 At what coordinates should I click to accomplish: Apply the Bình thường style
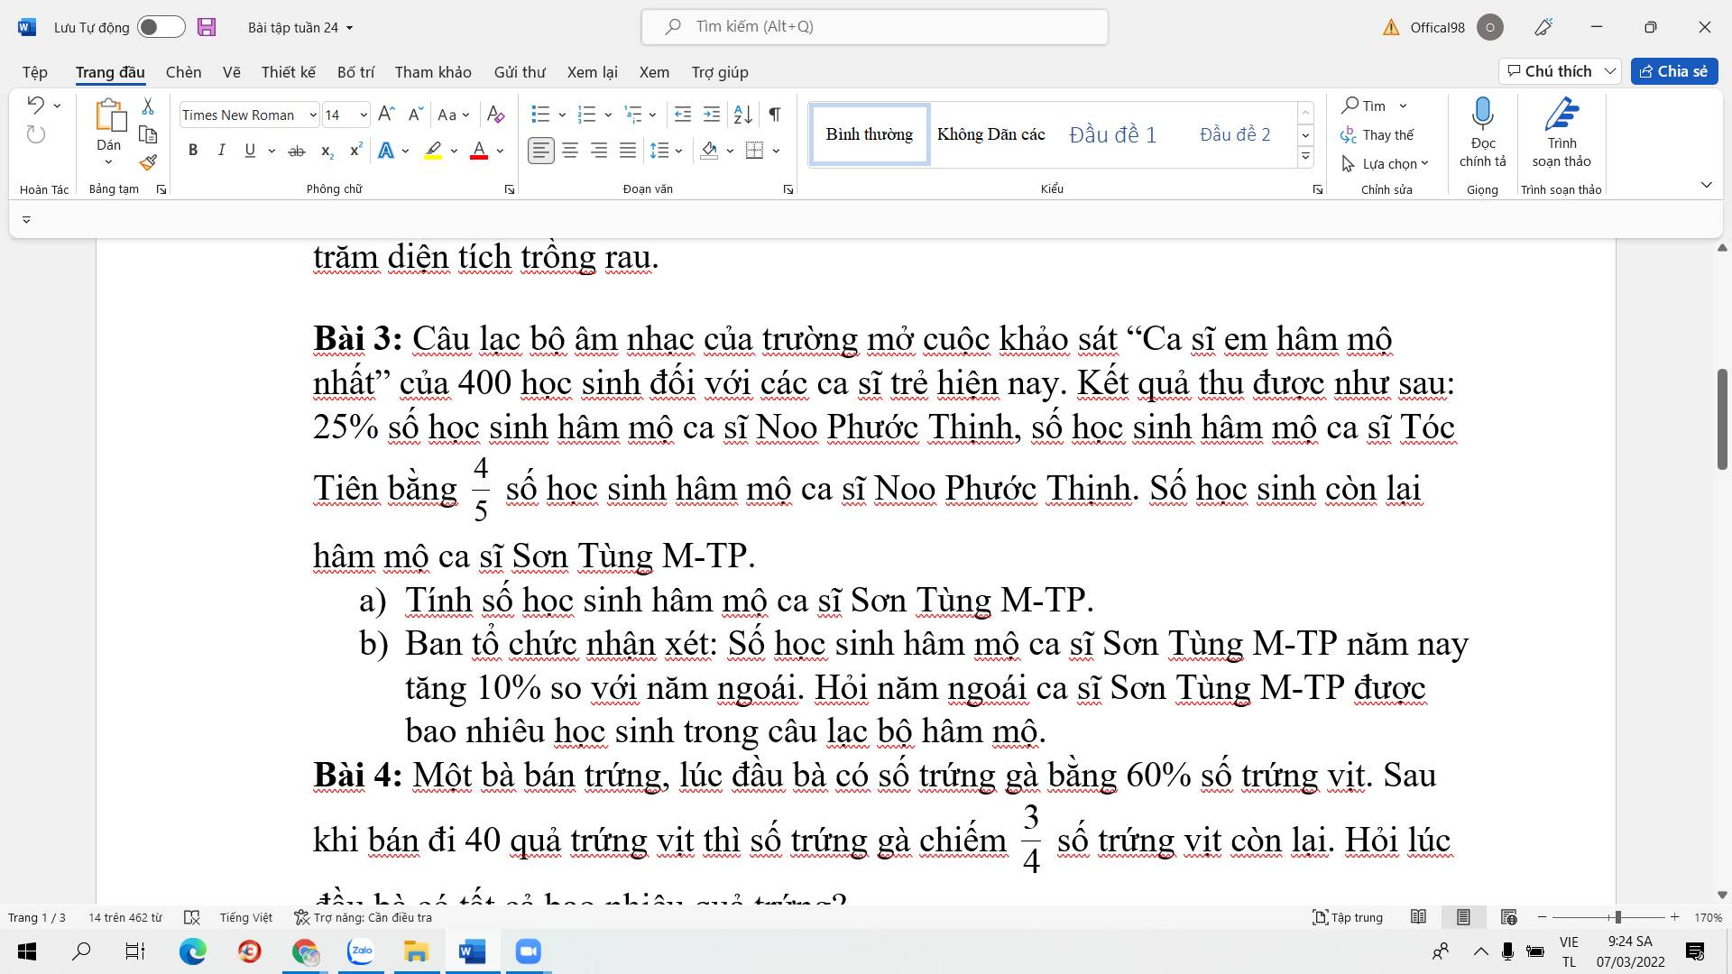(x=870, y=134)
